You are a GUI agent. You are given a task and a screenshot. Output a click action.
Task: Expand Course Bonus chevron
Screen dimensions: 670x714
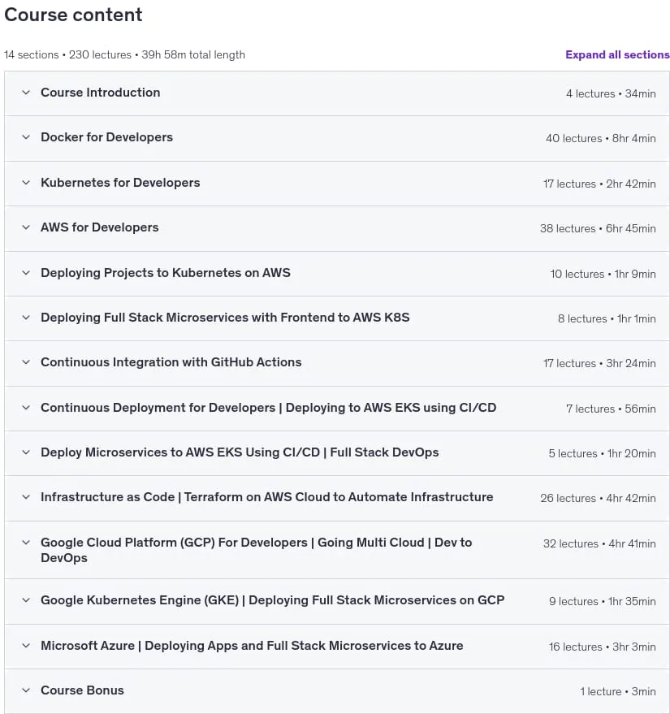tap(26, 690)
